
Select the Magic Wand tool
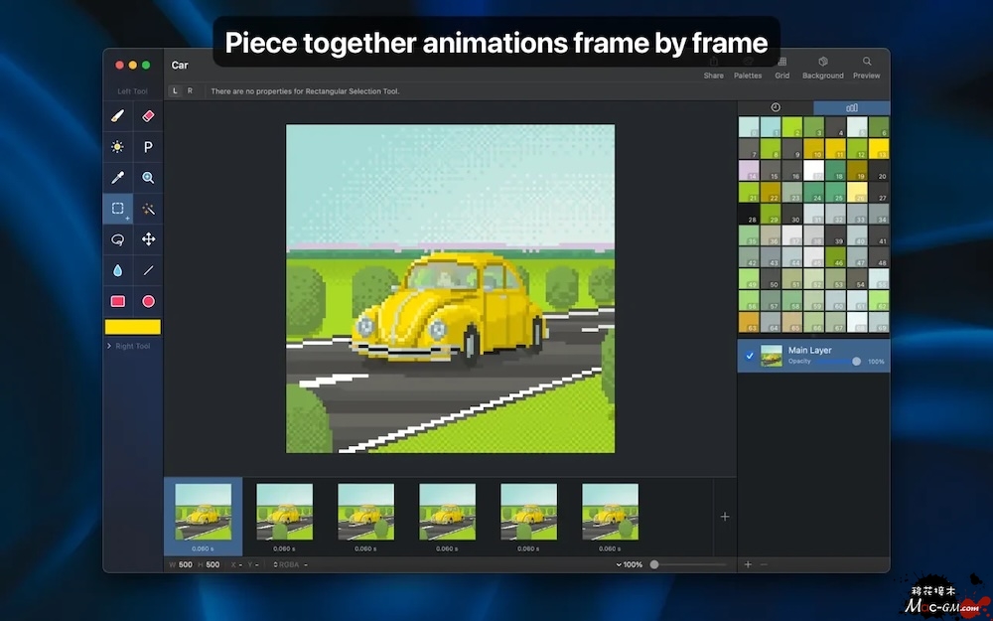tap(148, 209)
